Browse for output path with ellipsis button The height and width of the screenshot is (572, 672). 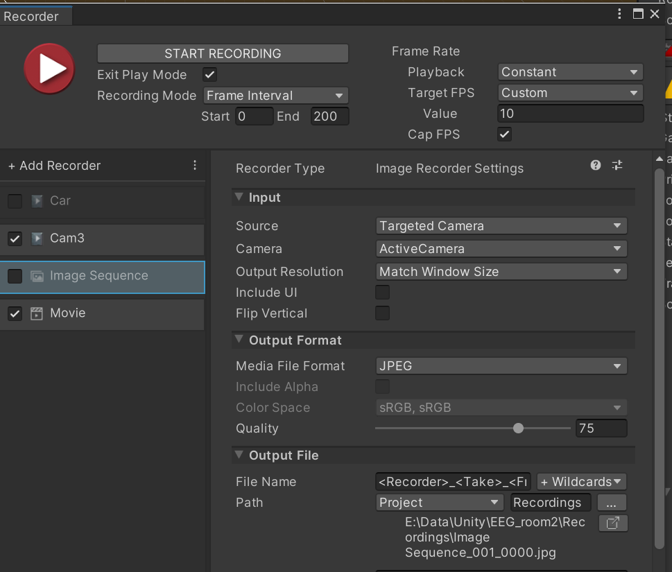pos(612,503)
